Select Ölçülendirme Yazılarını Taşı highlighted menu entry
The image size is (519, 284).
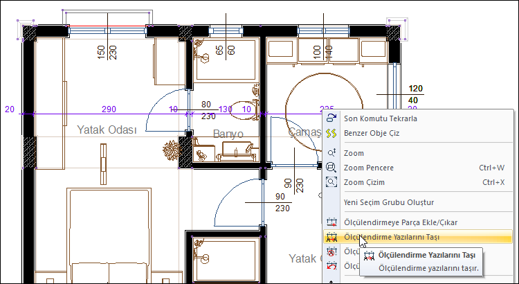click(x=418, y=237)
